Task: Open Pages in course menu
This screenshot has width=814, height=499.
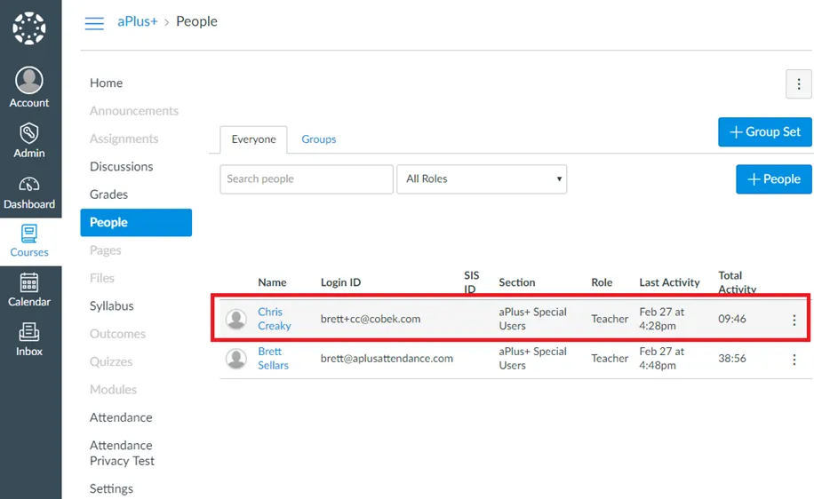Action: coord(106,250)
